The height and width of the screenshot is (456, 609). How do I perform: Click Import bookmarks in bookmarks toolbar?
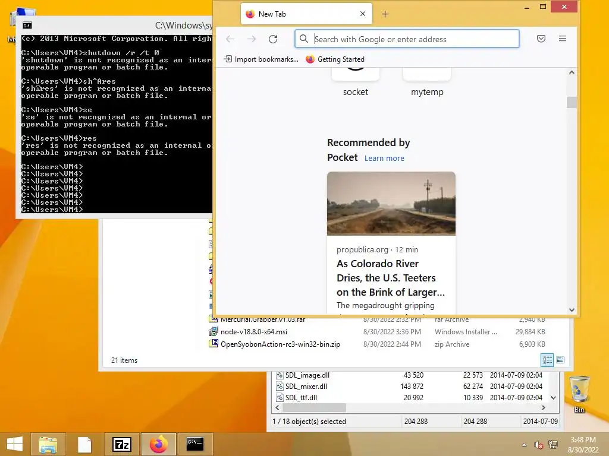pyautogui.click(x=261, y=59)
